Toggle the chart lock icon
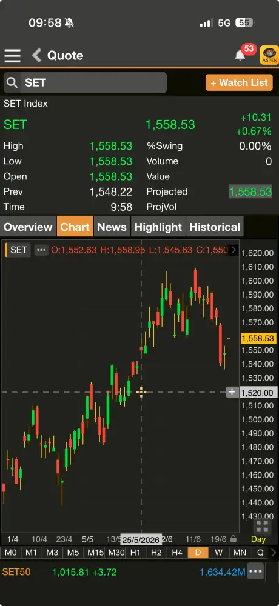The image size is (279, 606). 233,539
